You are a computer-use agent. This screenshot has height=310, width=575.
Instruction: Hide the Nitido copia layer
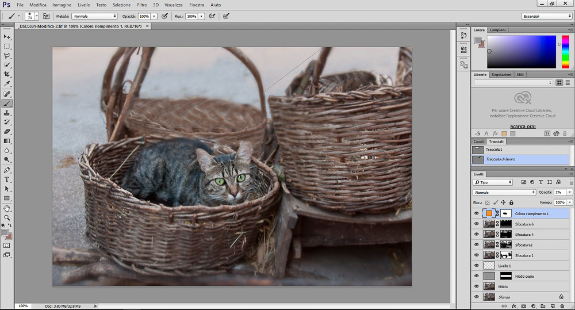pos(476,276)
